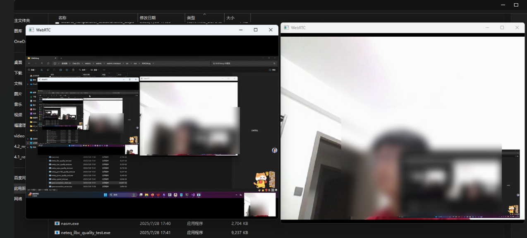This screenshot has height=238, width=527.
Task: Select 此电脑 in the Explorer sidebar
Action: click(20, 188)
